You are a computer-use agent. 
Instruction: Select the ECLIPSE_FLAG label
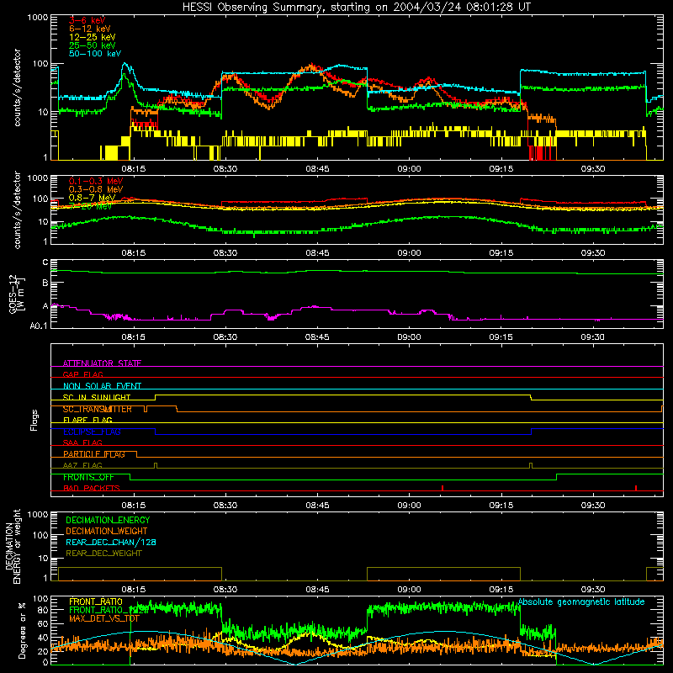tap(92, 432)
